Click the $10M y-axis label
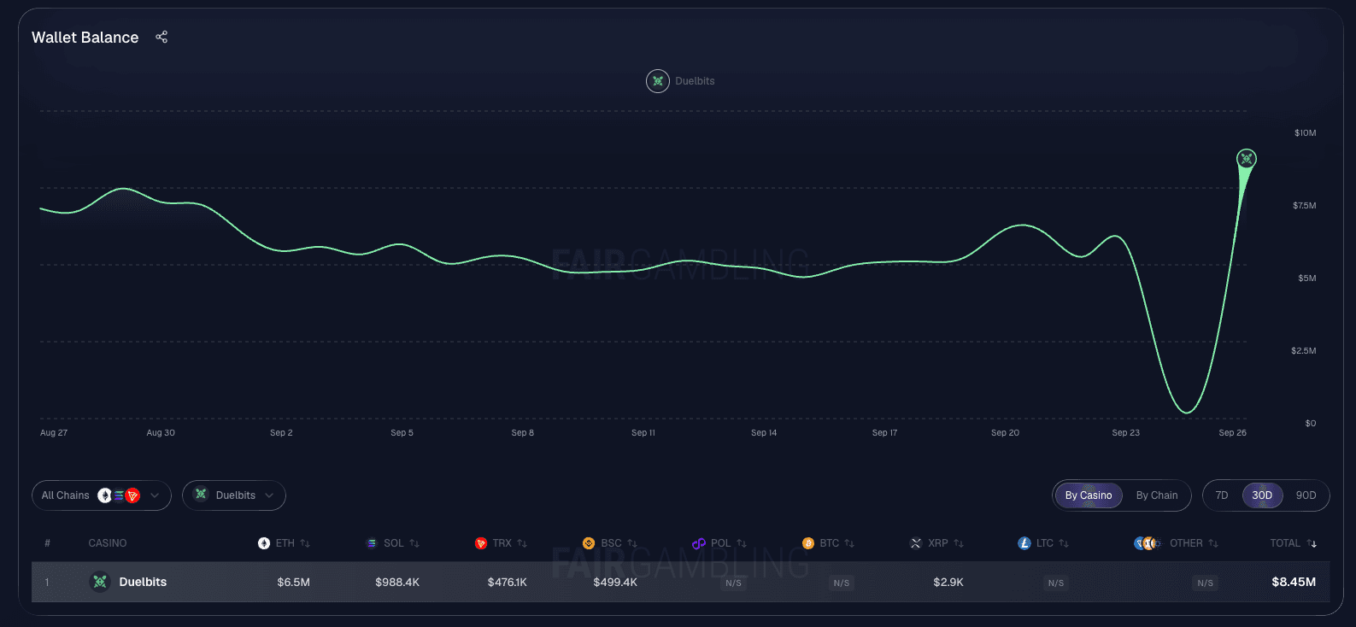This screenshot has height=627, width=1356. (x=1305, y=133)
